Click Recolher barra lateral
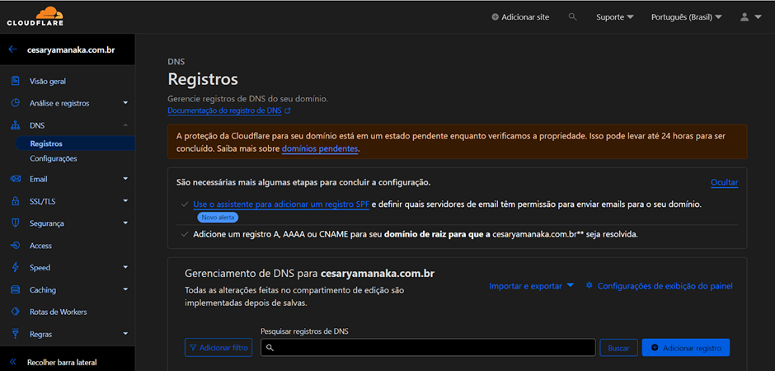 pyautogui.click(x=62, y=362)
